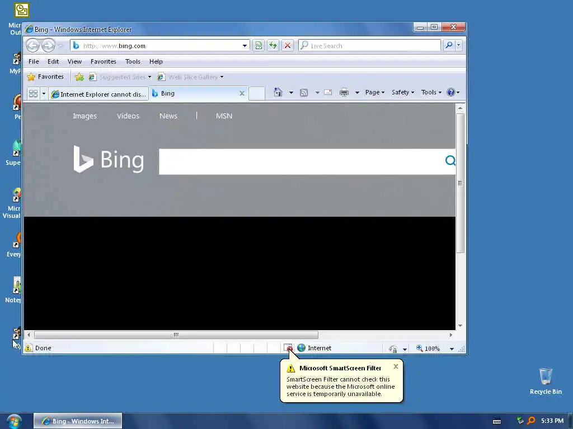Open the Recycle Bin desktop icon
The width and height of the screenshot is (573, 429).
[546, 381]
